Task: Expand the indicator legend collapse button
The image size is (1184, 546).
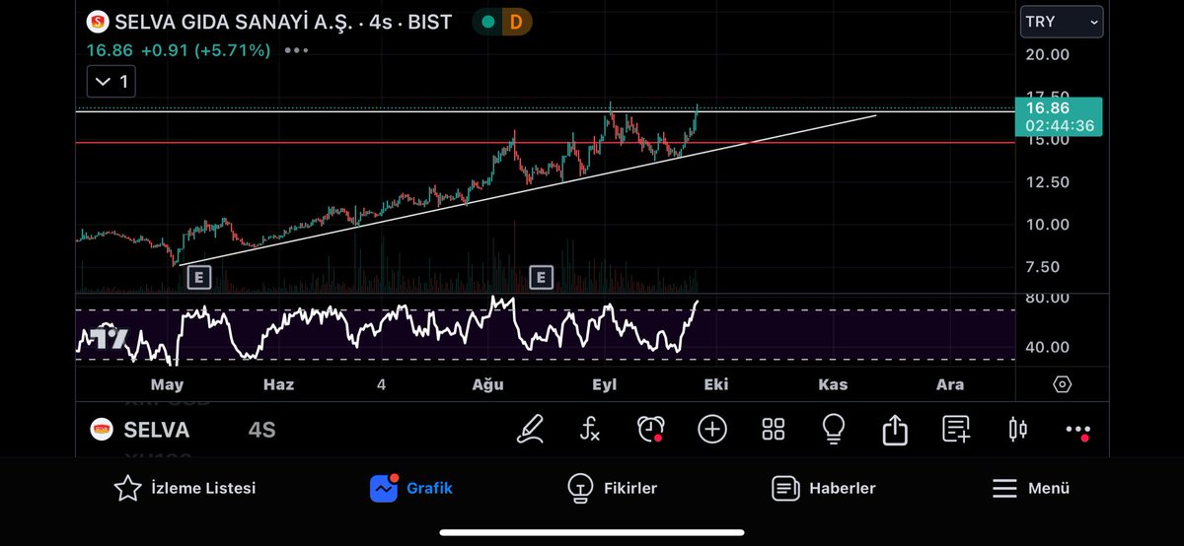Action: coord(111,82)
